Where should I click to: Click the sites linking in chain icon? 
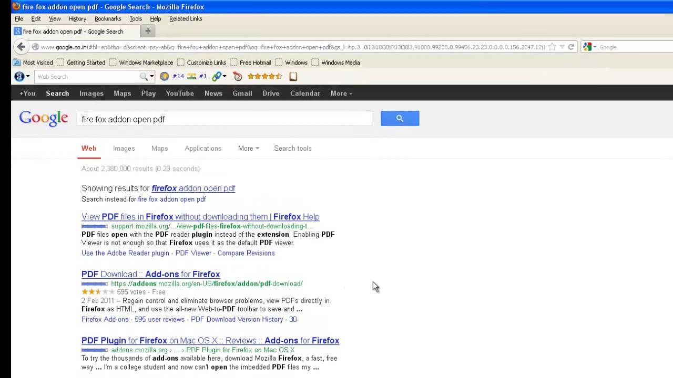click(217, 77)
